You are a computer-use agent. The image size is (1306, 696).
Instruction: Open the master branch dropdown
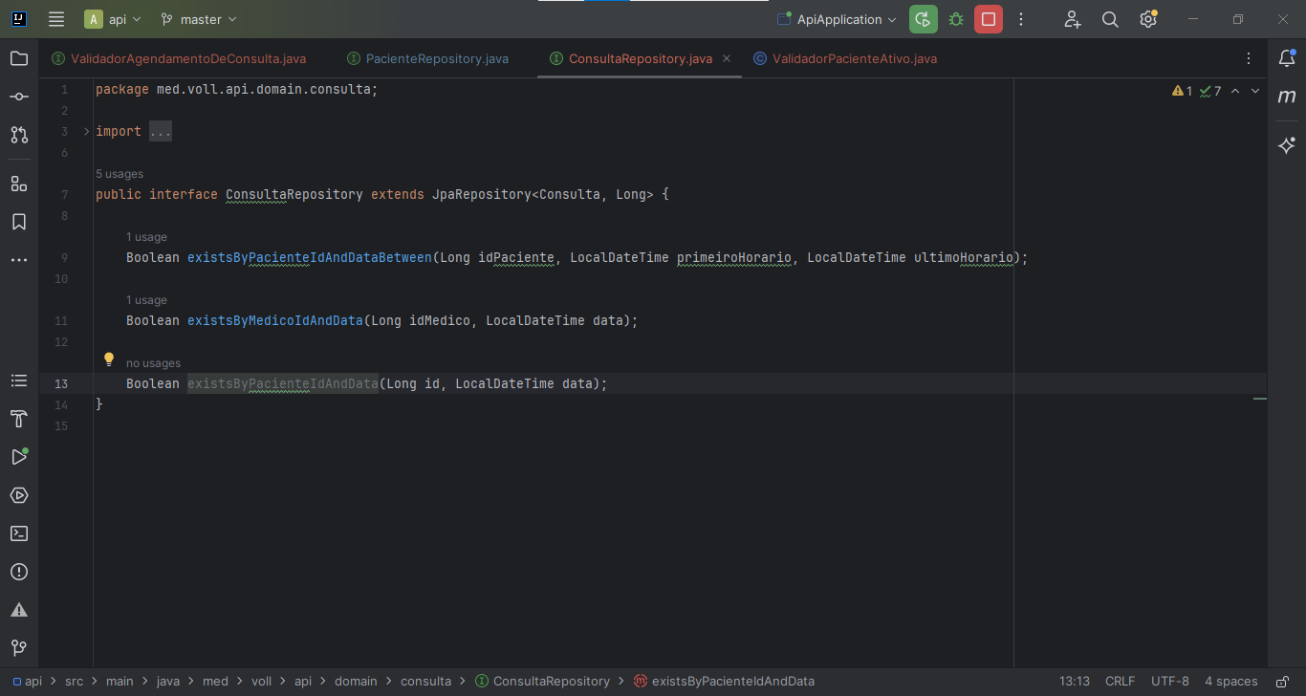pos(199,19)
